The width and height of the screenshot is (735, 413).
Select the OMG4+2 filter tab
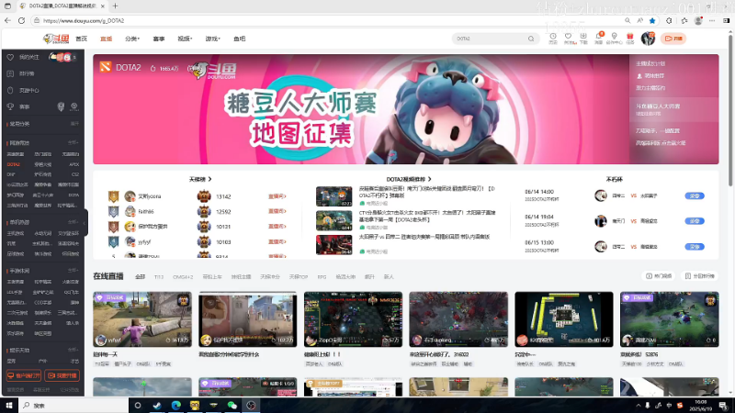(183, 277)
